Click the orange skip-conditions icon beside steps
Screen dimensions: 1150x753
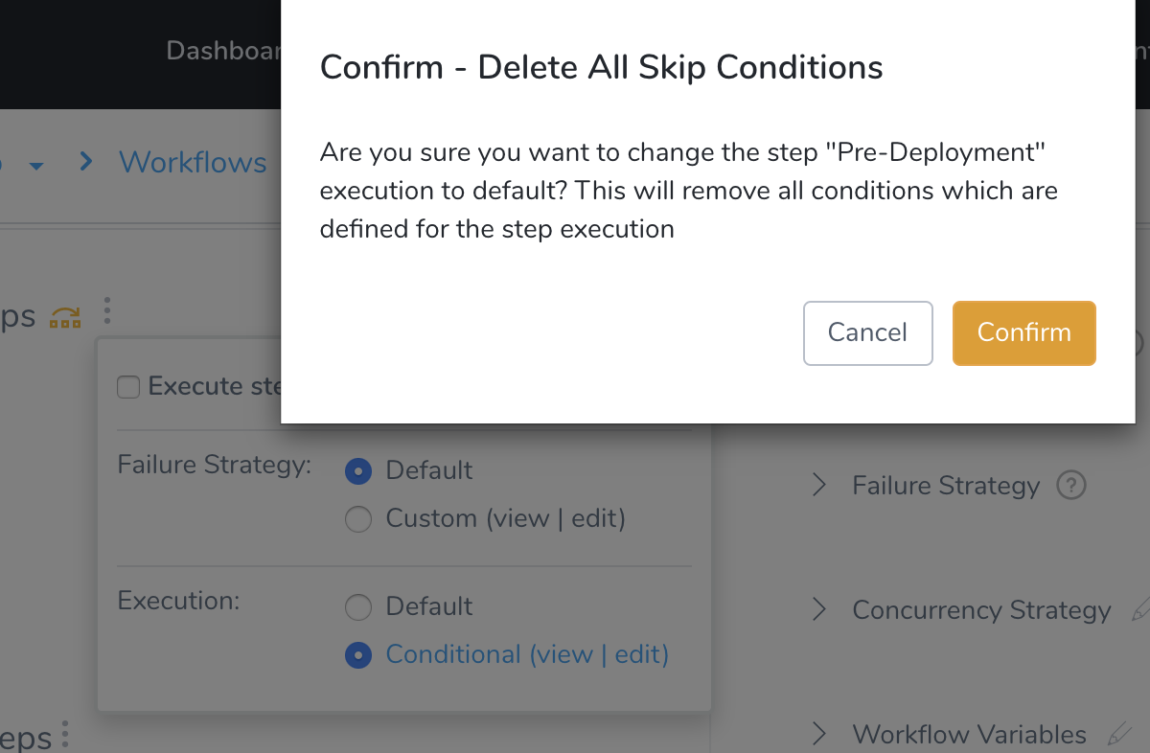pyautogui.click(x=65, y=317)
